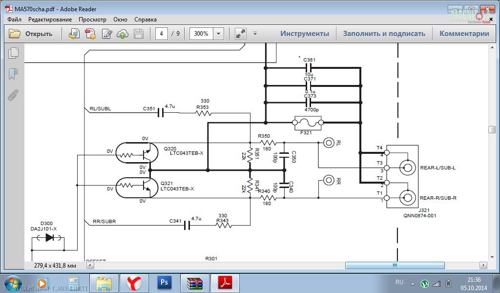Click the folder icon for opening files

pos(14,34)
